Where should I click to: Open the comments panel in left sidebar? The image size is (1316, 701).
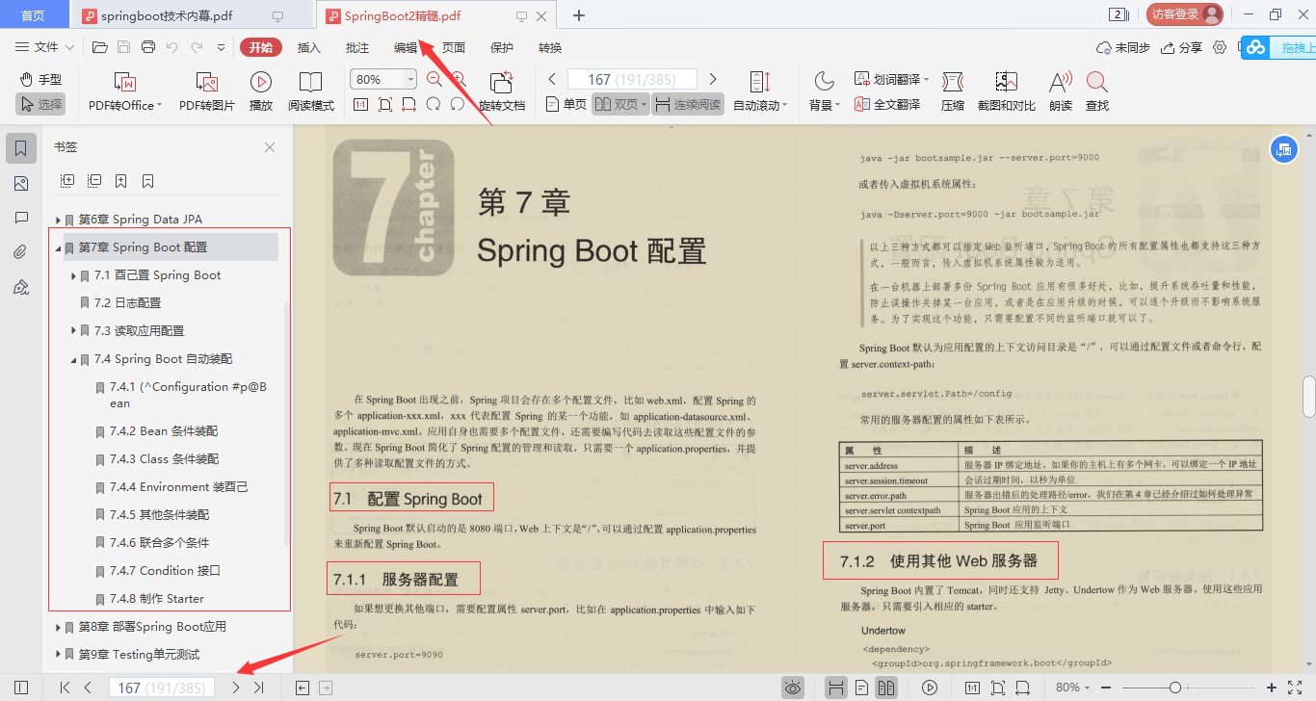click(21, 219)
